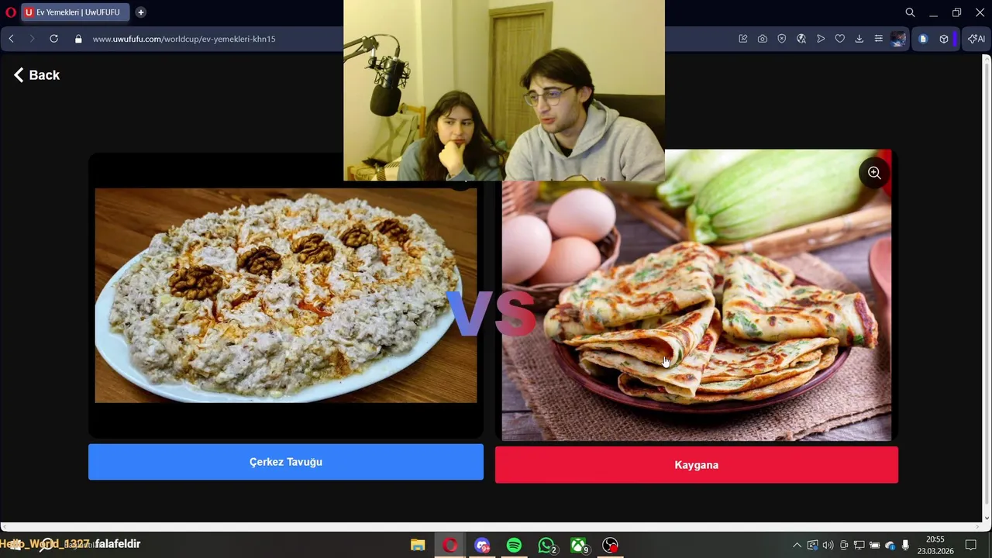Viewport: 992px width, 558px height.
Task: Open the Windows notification center
Action: [x=970, y=545]
